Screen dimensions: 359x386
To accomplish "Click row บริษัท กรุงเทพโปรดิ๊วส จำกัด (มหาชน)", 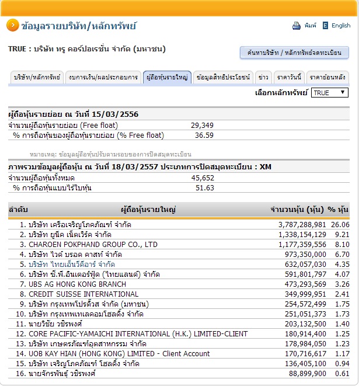I will pyautogui.click(x=179, y=304).
